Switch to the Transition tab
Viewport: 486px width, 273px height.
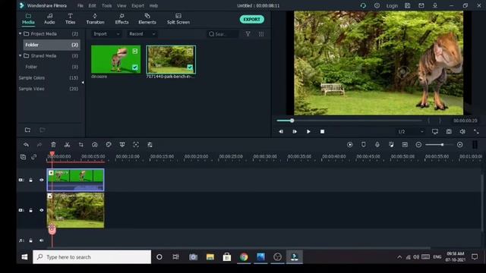[95, 18]
